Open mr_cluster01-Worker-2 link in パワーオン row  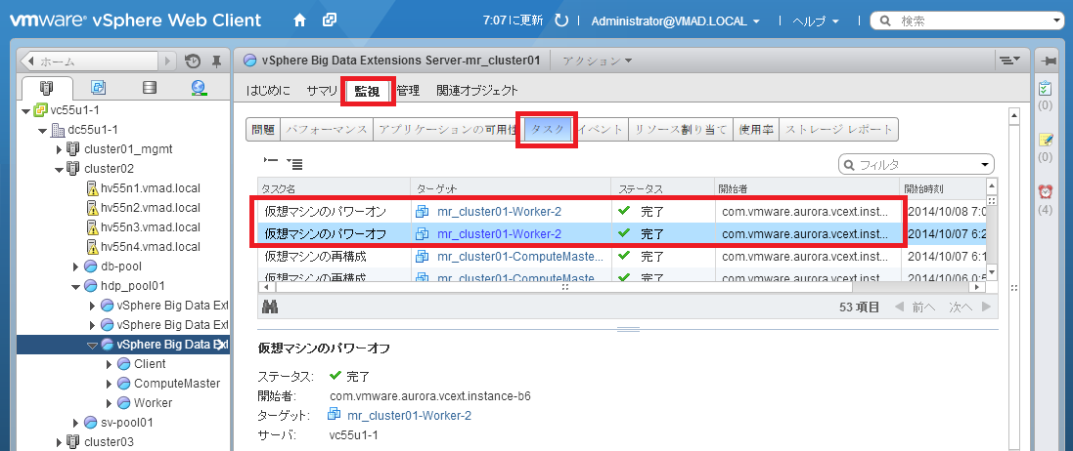499,212
